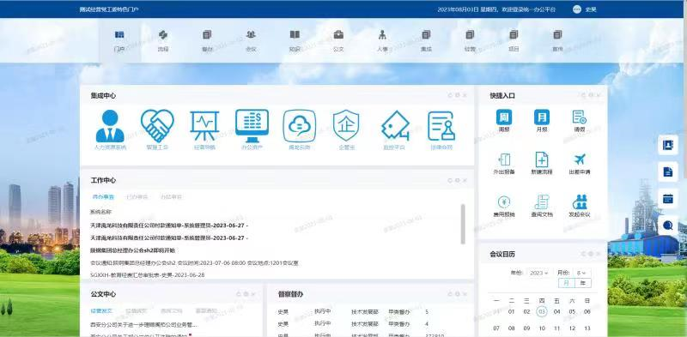Open the 出差申请 airplane shortcut
The width and height of the screenshot is (687, 337).
point(579,159)
